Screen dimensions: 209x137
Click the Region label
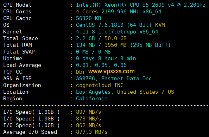click(13, 99)
